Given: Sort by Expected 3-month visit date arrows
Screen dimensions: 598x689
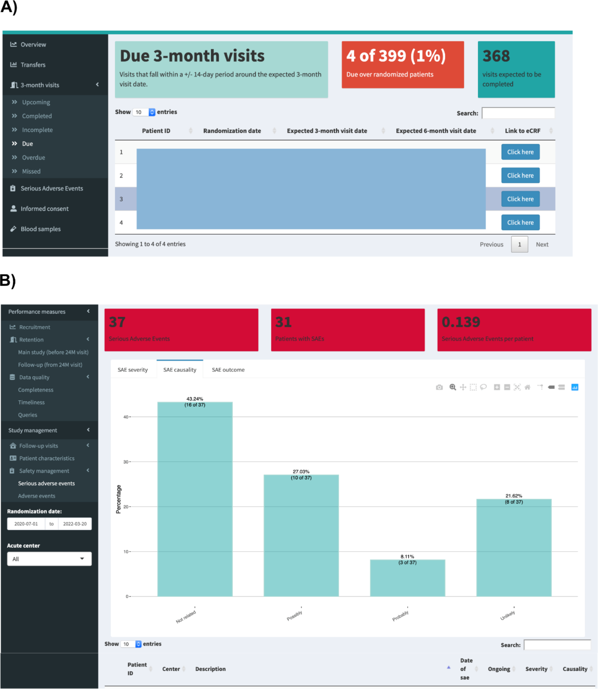Looking at the screenshot, I should 383,130.
